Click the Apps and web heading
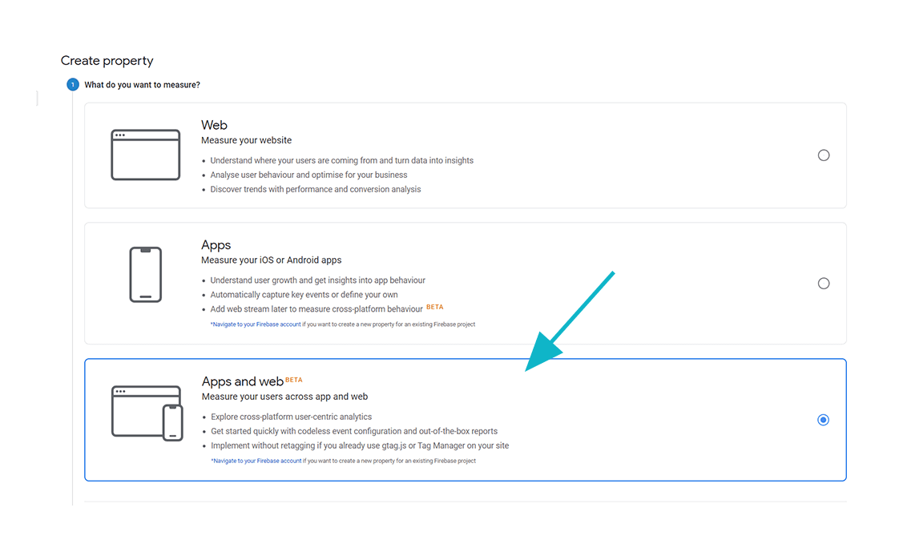 (242, 381)
